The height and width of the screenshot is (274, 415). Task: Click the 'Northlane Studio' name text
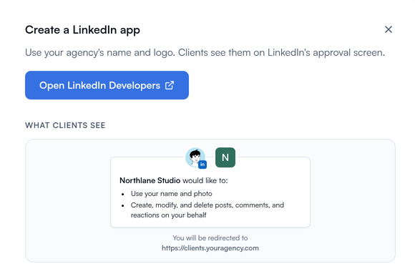[150, 180]
